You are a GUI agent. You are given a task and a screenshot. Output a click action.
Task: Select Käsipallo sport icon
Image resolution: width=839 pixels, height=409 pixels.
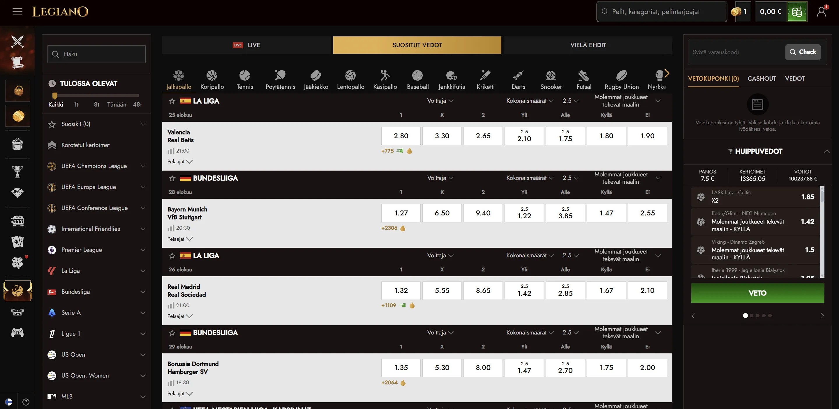click(x=385, y=80)
